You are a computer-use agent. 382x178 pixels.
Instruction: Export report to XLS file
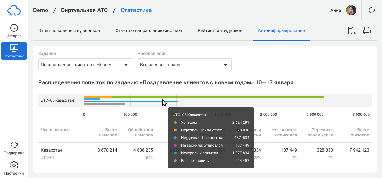(x=351, y=31)
